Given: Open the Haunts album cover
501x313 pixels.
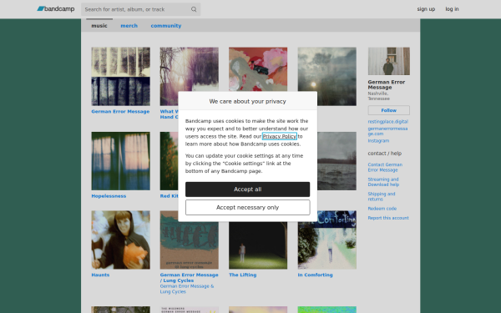Looking at the screenshot, I should (121, 240).
